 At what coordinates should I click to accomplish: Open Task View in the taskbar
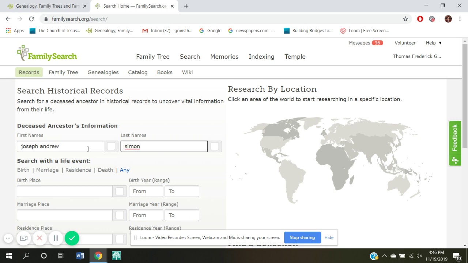coord(61,256)
